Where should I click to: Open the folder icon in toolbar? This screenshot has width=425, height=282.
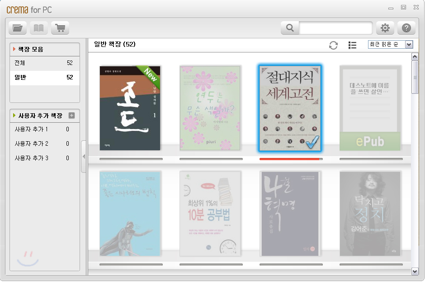[18, 28]
